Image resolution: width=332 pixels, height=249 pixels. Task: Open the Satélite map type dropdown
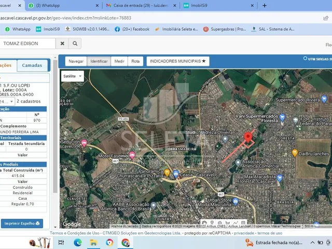[x=73, y=76]
